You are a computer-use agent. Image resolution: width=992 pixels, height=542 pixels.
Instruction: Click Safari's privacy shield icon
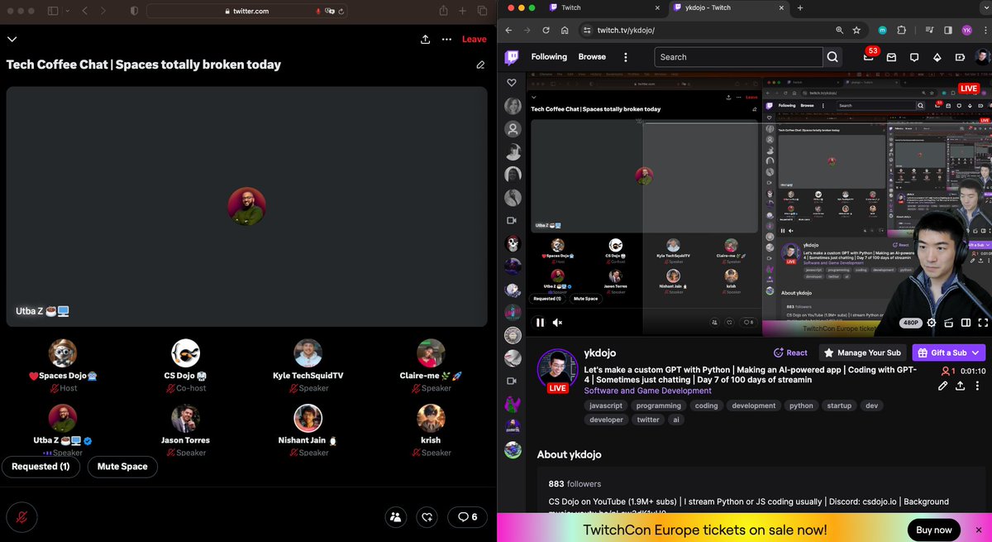(135, 12)
